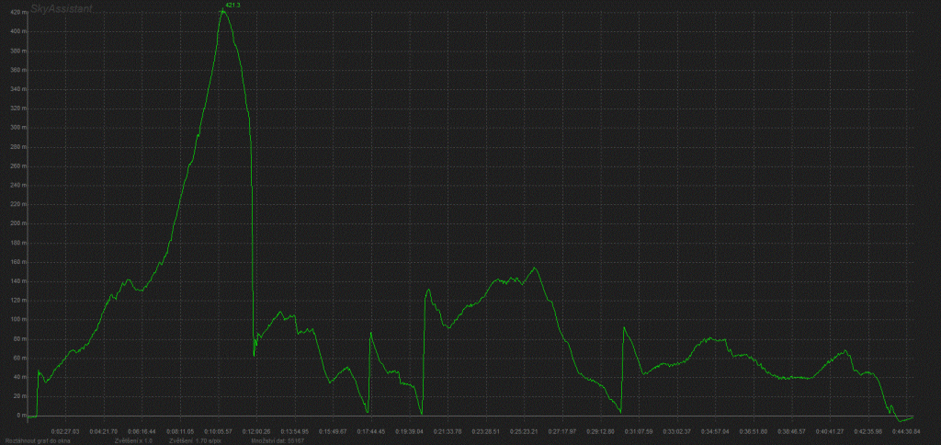Select the 0:36:51.80 time axis label
The image size is (941, 445).
[753, 430]
